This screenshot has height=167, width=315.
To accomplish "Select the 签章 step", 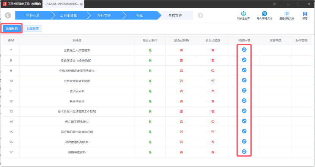I will coord(140,15).
